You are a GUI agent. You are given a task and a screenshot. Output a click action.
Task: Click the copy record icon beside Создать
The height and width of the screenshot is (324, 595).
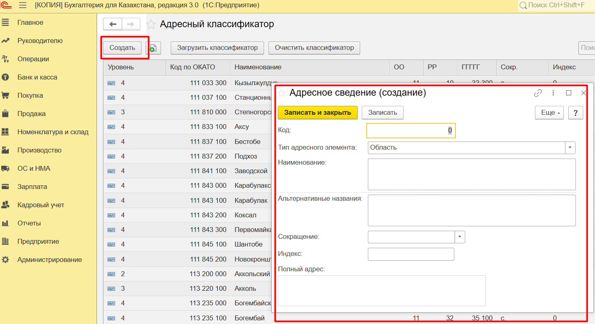[153, 48]
